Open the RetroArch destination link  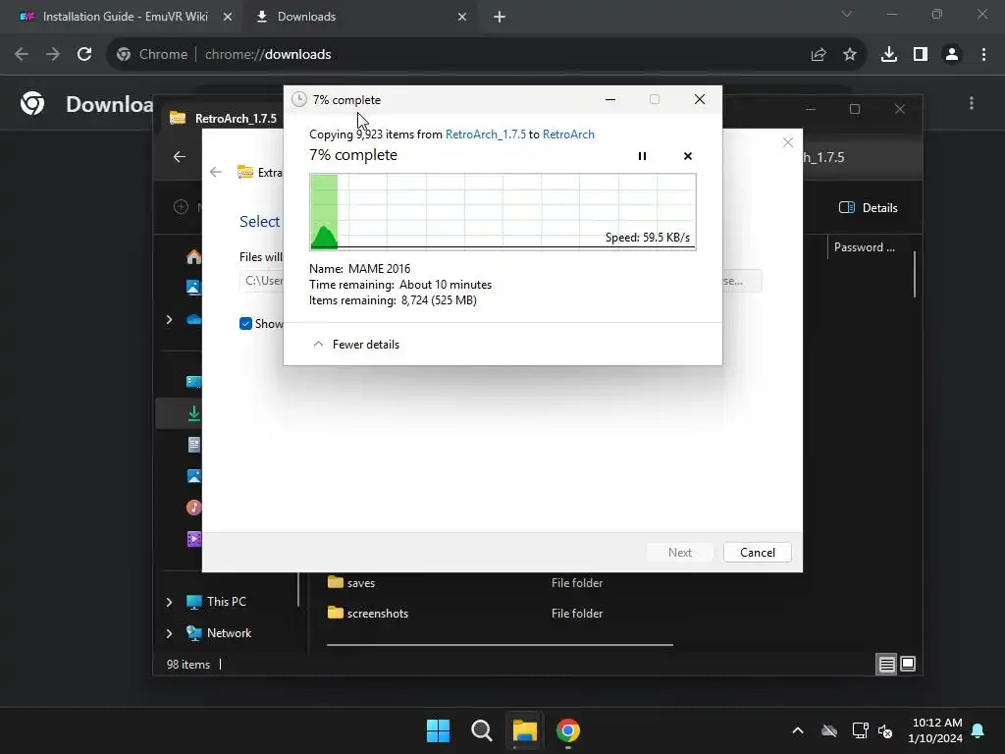point(568,134)
